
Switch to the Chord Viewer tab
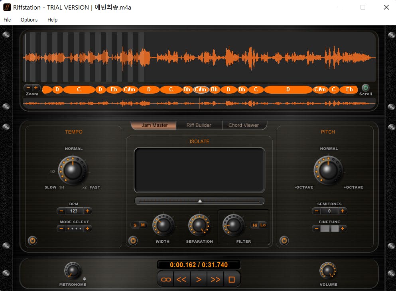[x=244, y=125]
